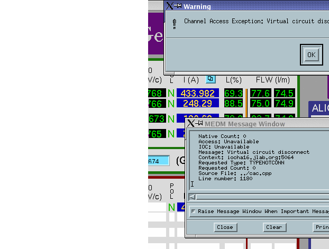329x249 pixels.
Task: Click the L(%) column header
Action: [x=234, y=80]
